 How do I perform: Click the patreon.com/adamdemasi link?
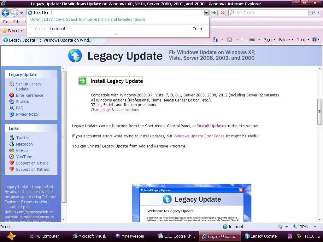click(x=27, y=217)
